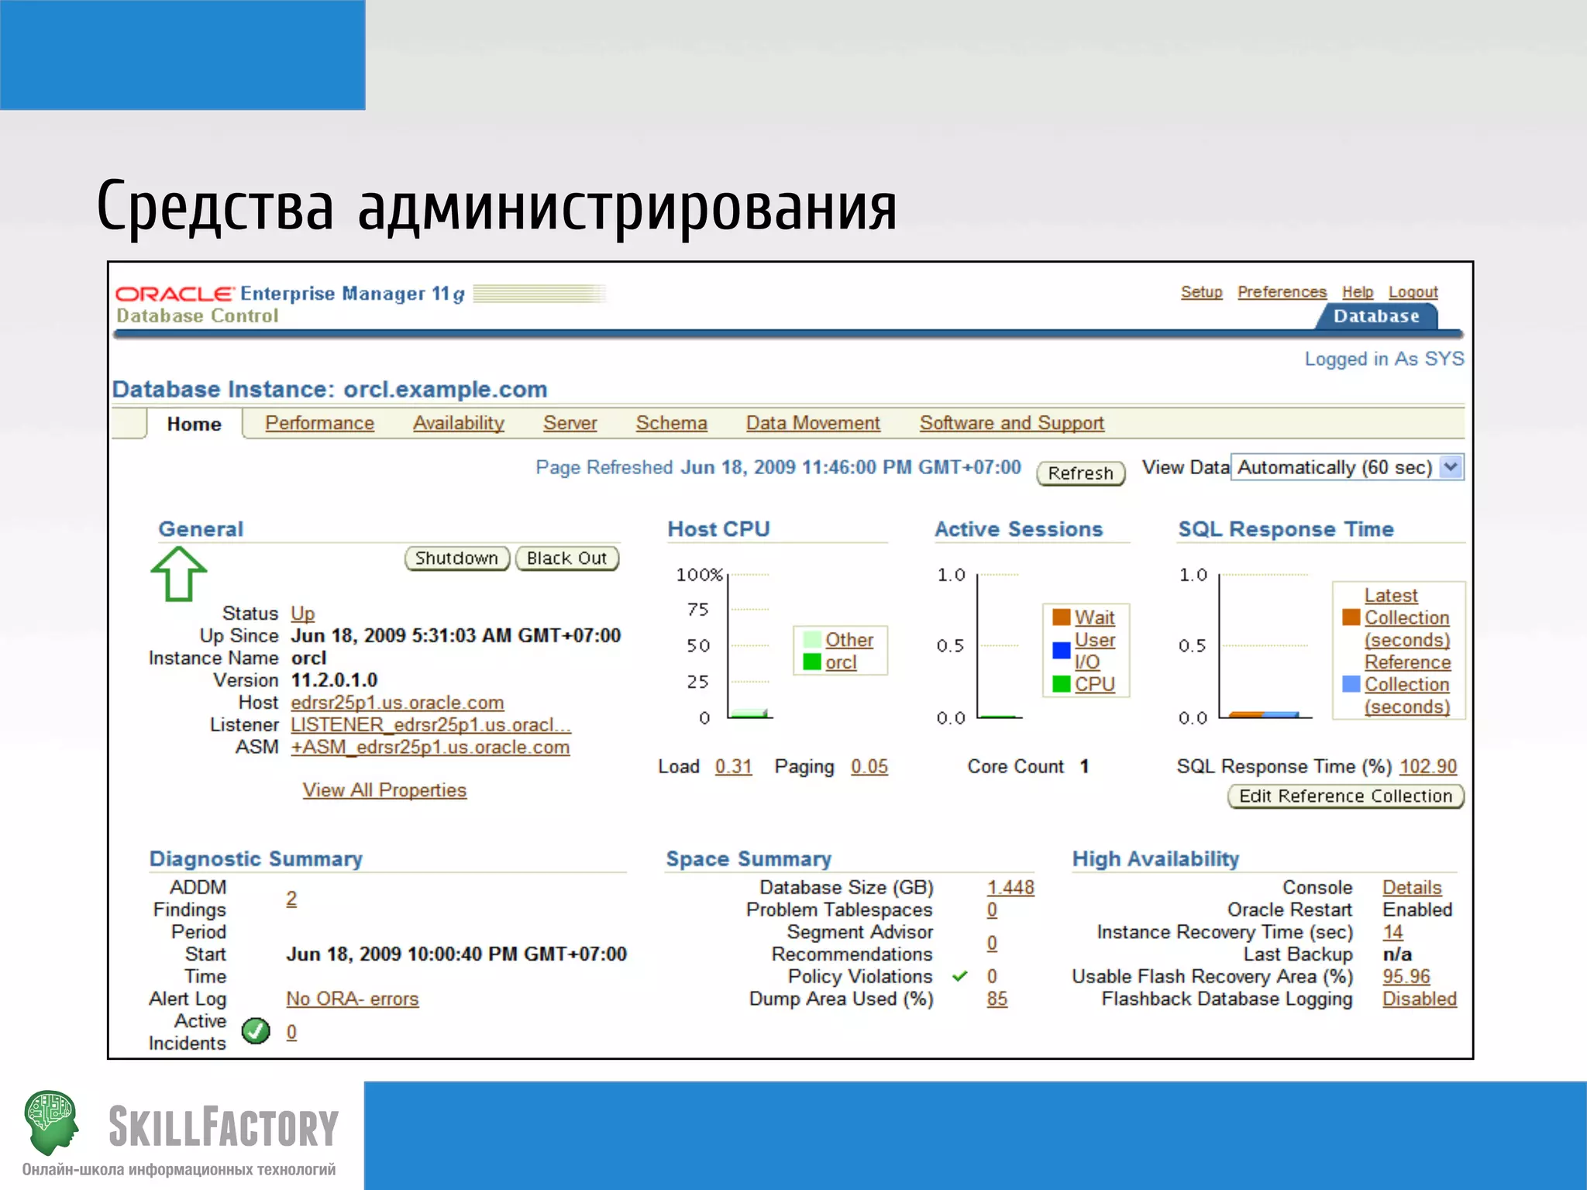Switch to the Availability tab
The image size is (1587, 1190).
(458, 423)
